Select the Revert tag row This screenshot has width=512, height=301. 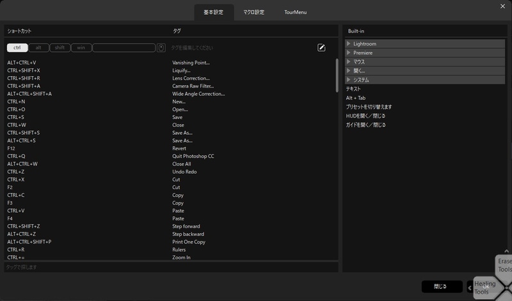pos(170,148)
